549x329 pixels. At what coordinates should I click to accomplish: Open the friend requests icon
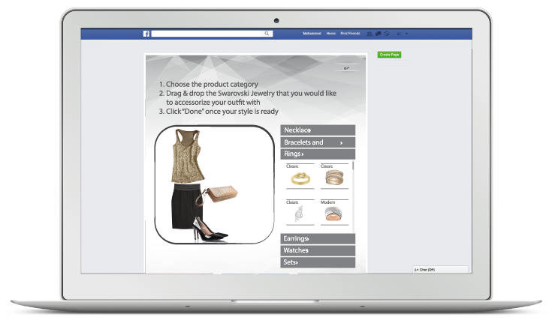click(x=370, y=34)
